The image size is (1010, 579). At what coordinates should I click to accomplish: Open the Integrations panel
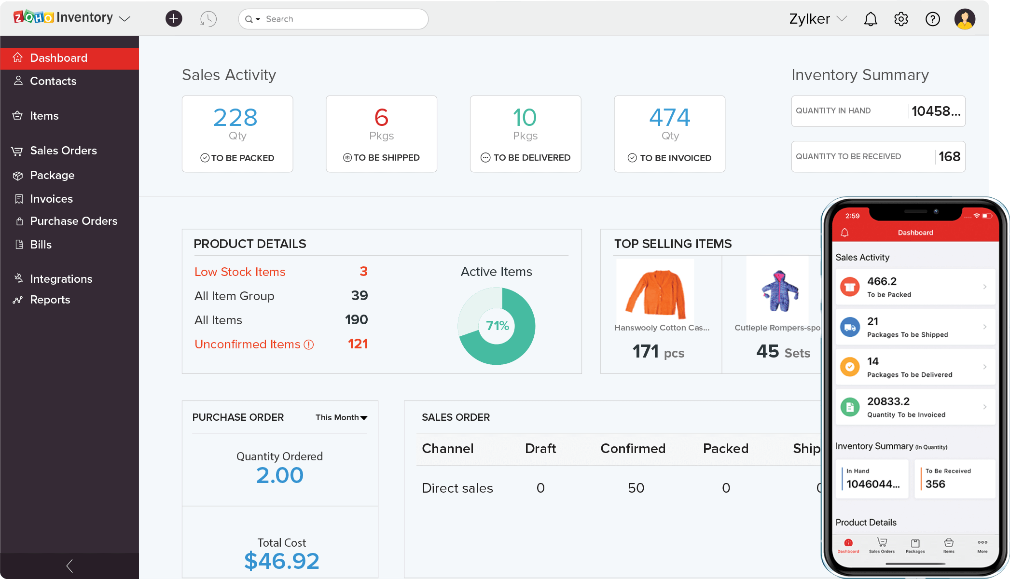click(x=61, y=278)
